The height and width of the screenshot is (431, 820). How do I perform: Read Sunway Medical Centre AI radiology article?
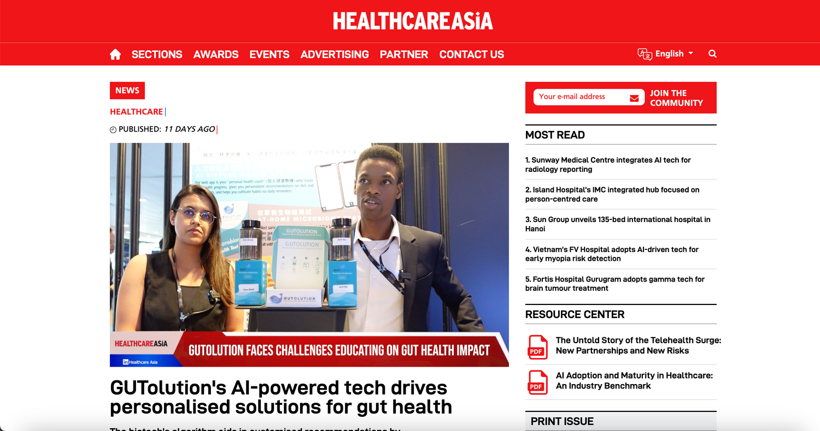point(608,165)
